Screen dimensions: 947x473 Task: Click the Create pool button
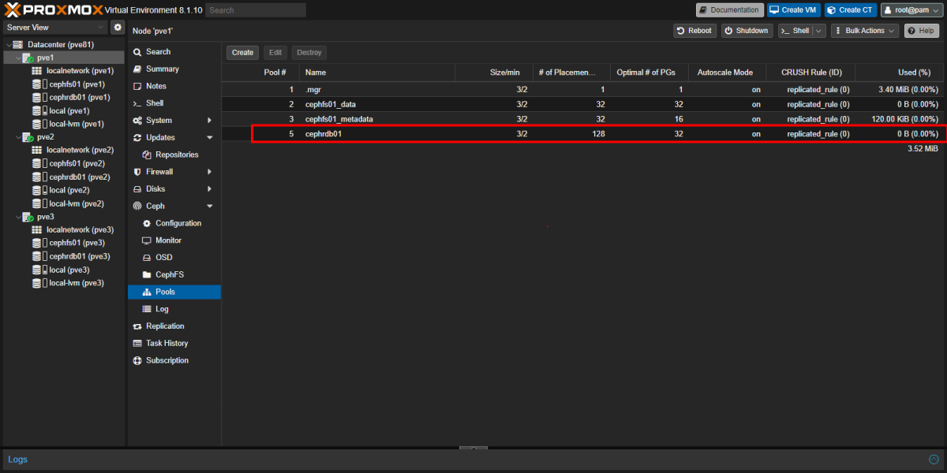[x=243, y=53]
